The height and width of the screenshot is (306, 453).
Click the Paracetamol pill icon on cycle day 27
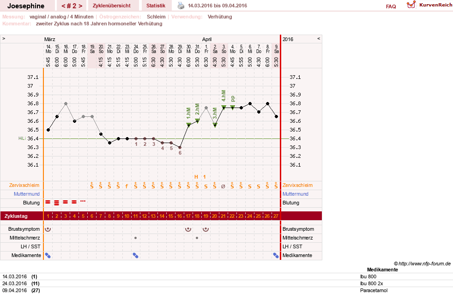point(276,256)
